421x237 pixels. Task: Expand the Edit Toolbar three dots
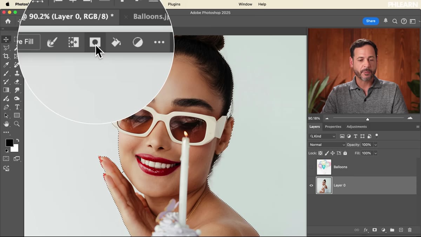tap(6, 132)
